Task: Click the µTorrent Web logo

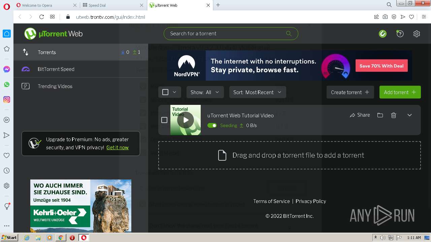Action: coord(53,34)
